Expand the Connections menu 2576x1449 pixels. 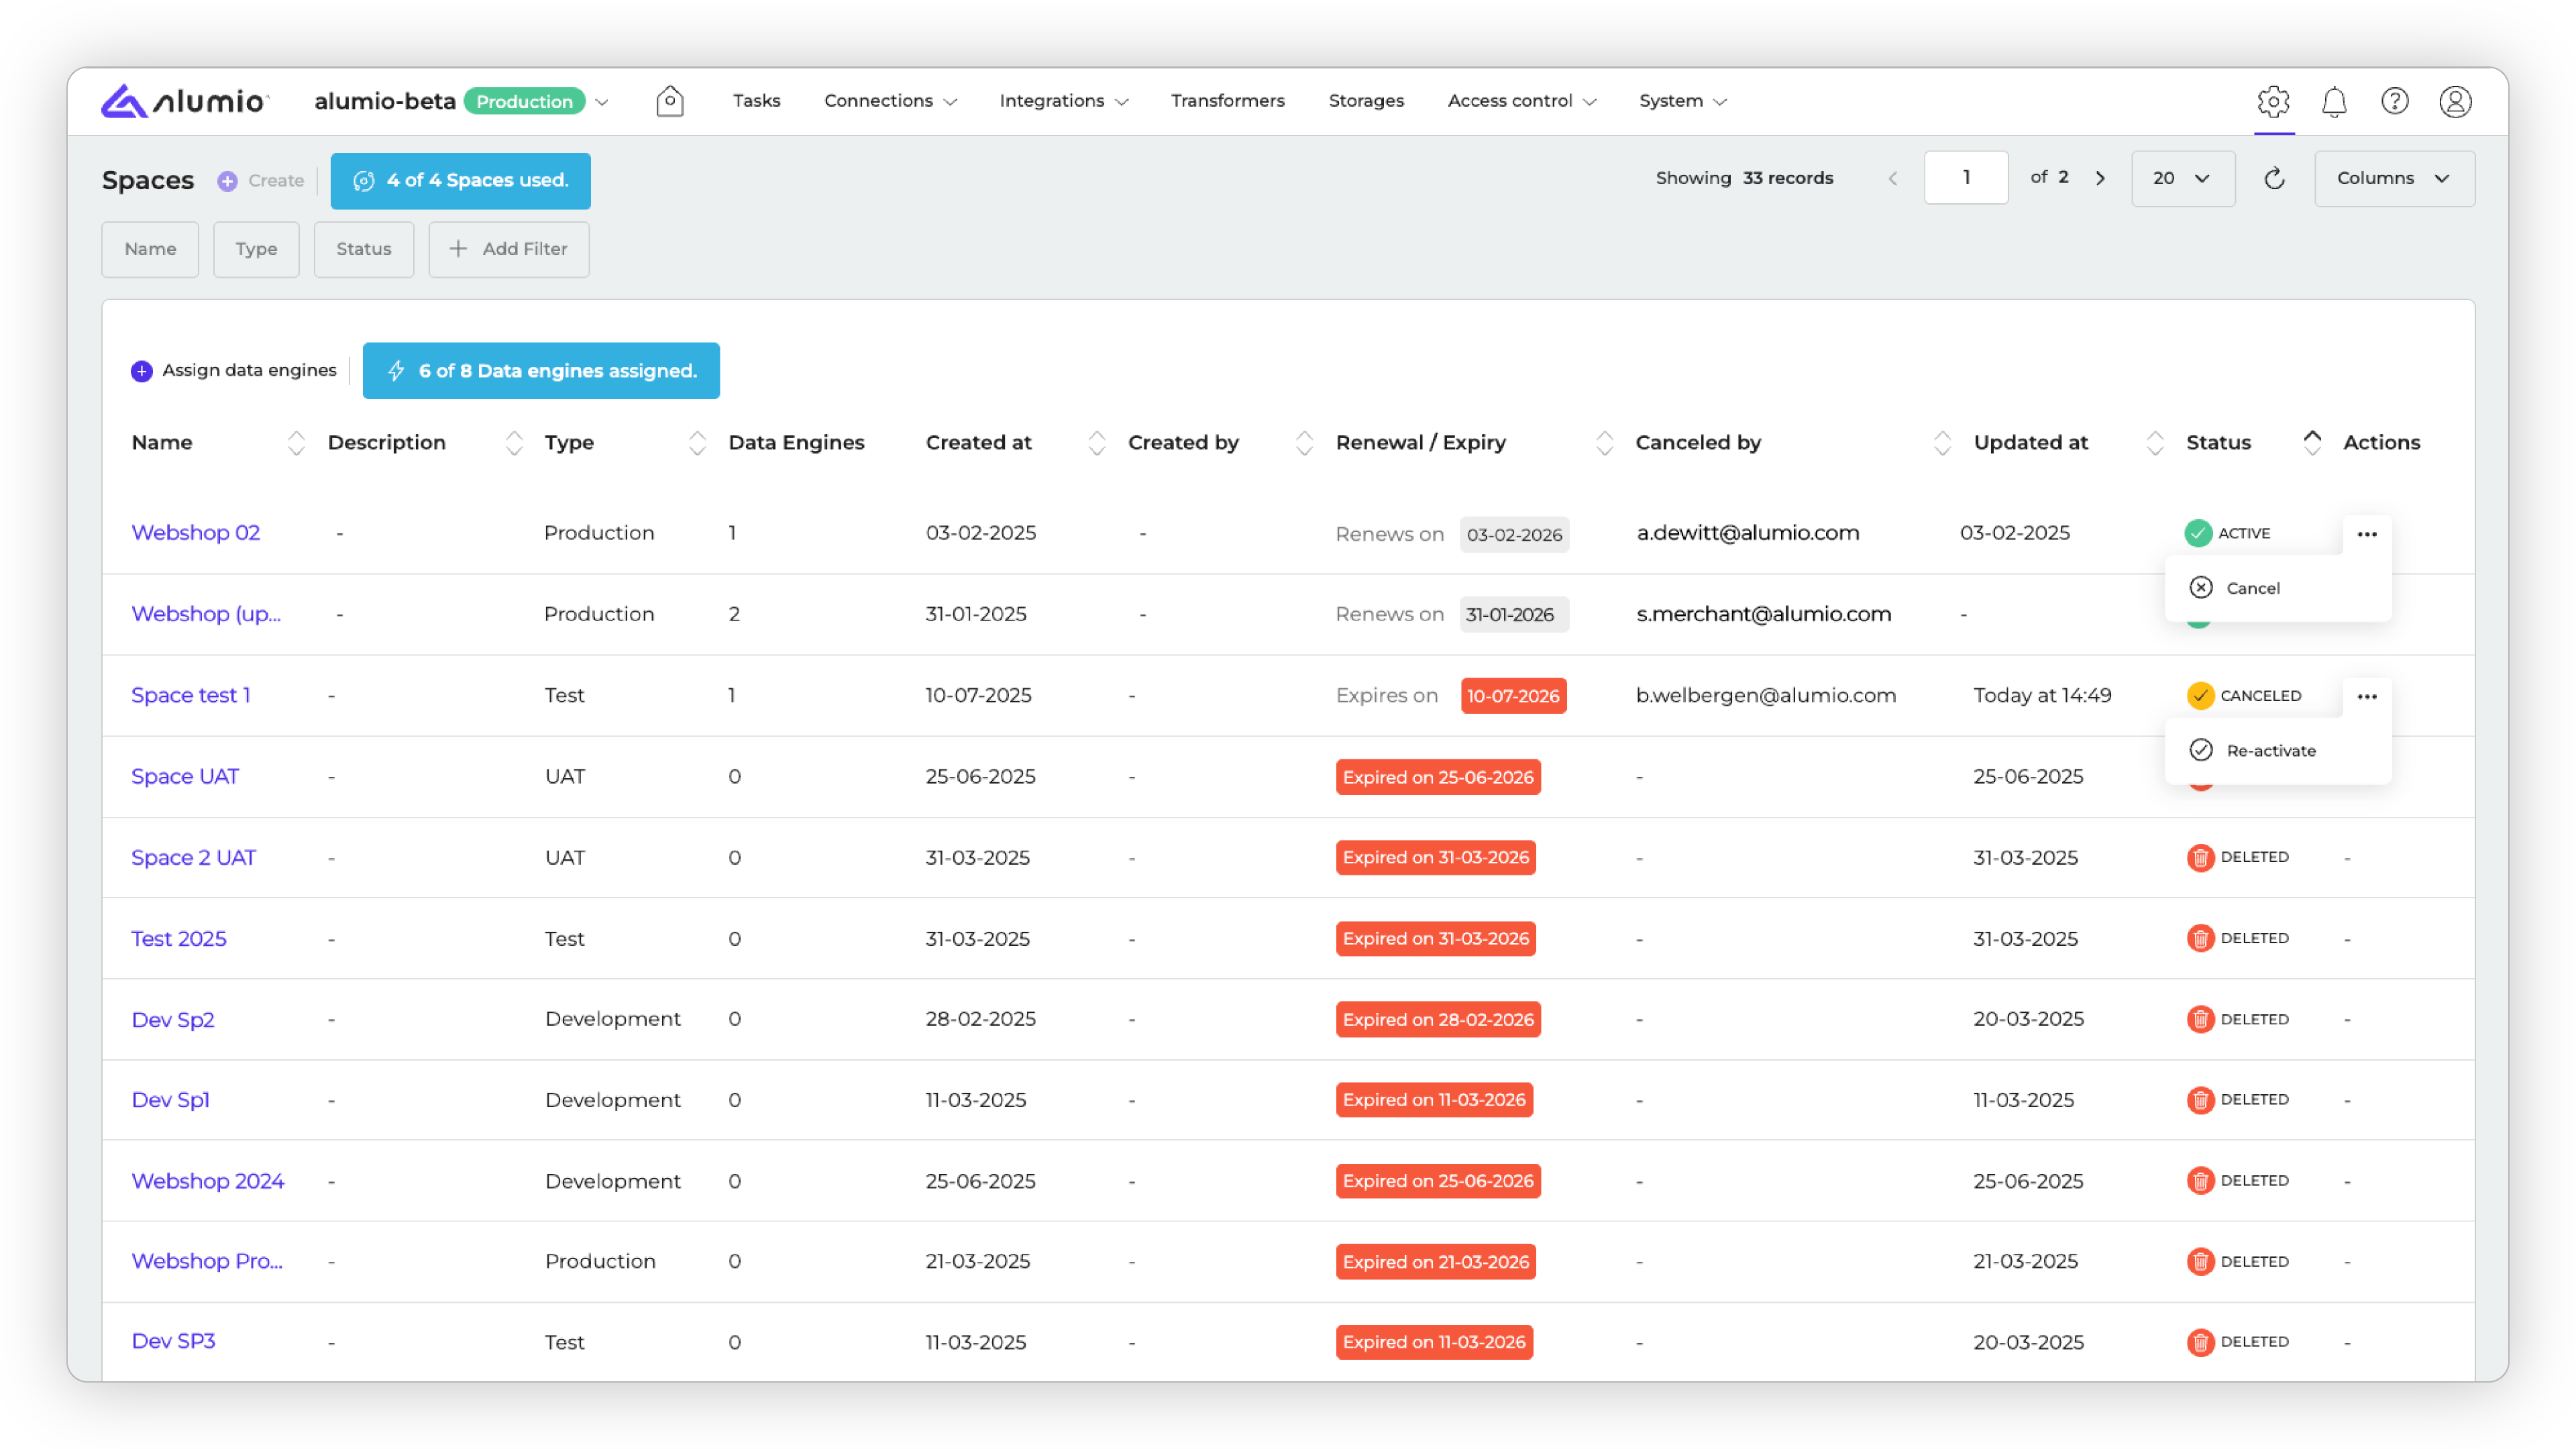pos(889,101)
